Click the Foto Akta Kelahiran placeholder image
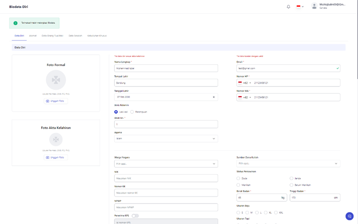This screenshot has width=358, height=224. click(x=56, y=139)
